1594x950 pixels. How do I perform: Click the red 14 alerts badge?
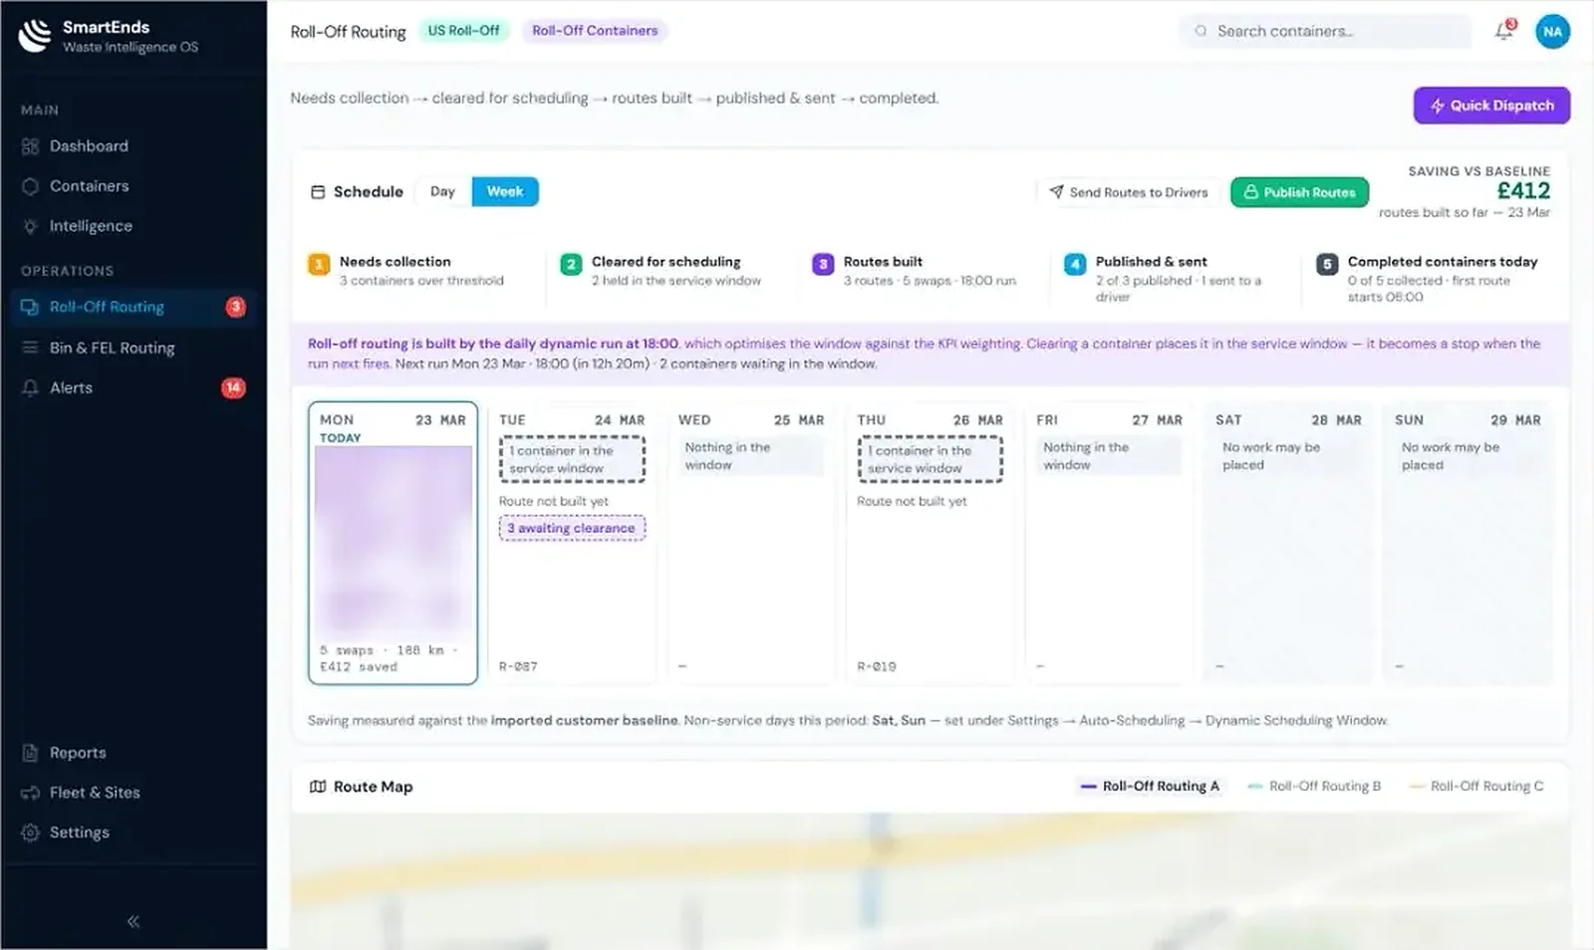233,387
